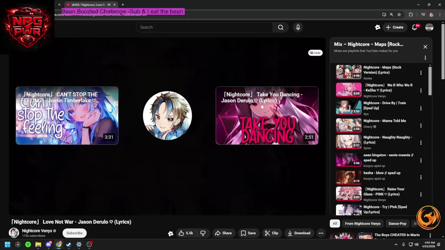The width and height of the screenshot is (445, 250).
Task: Open the circular channel avatar end card
Action: tap(167, 116)
